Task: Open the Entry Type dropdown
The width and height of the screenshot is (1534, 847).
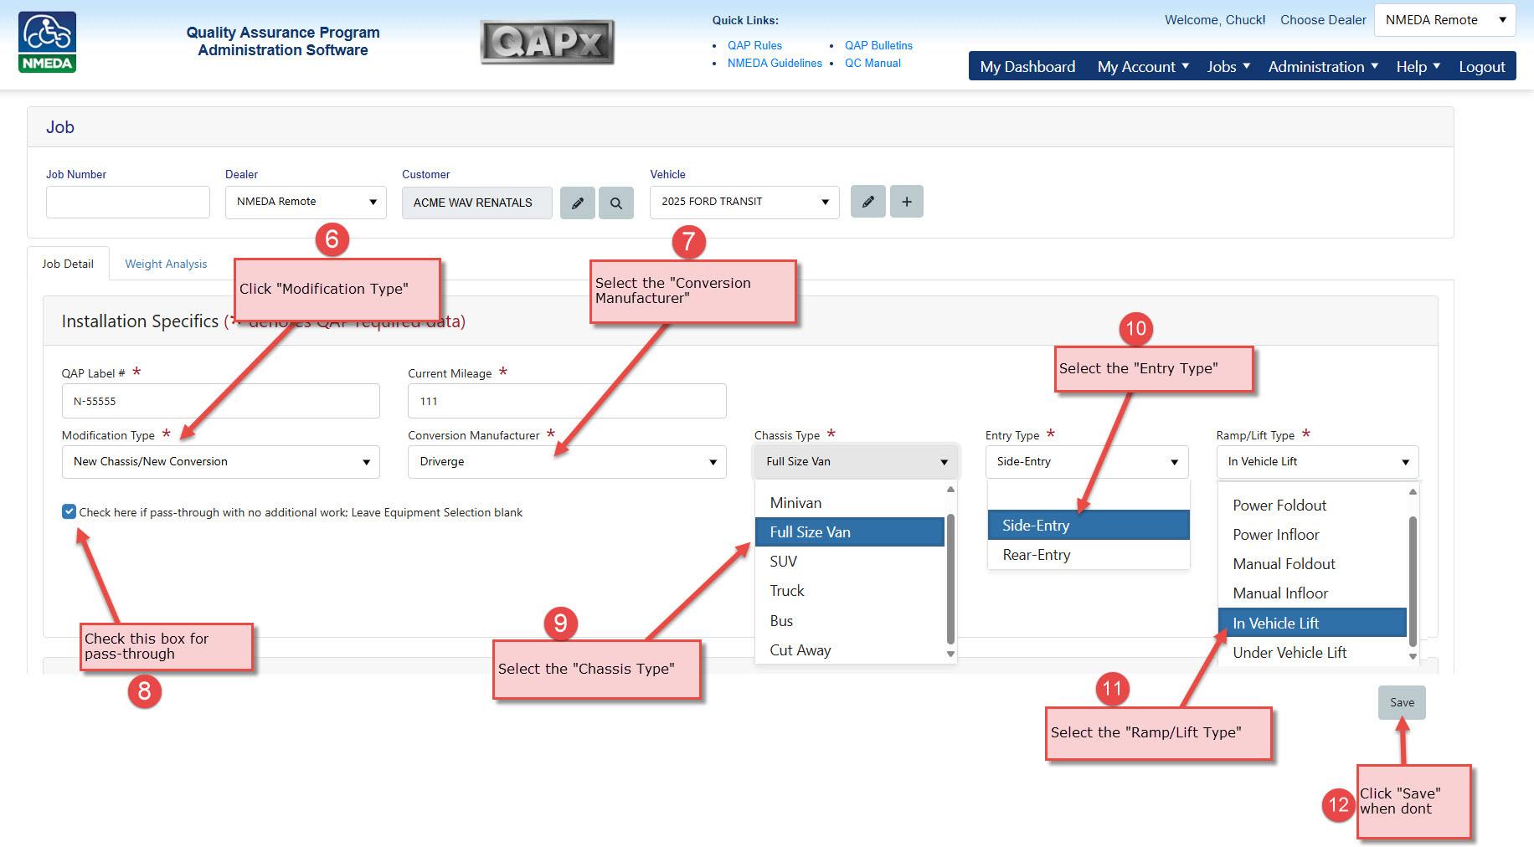Action: (x=1087, y=462)
